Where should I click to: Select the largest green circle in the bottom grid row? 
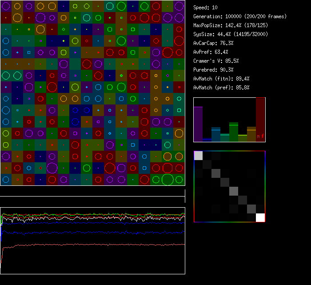pos(167,180)
